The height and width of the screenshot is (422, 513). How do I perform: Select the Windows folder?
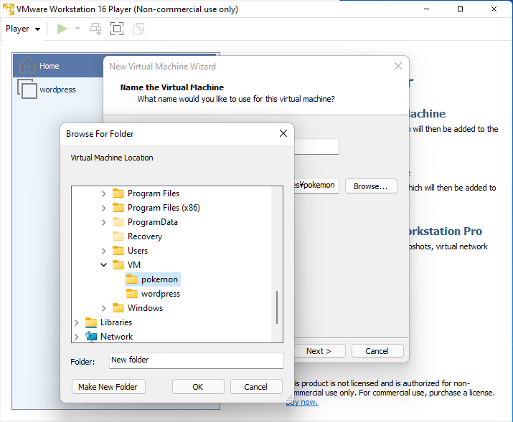tap(145, 308)
